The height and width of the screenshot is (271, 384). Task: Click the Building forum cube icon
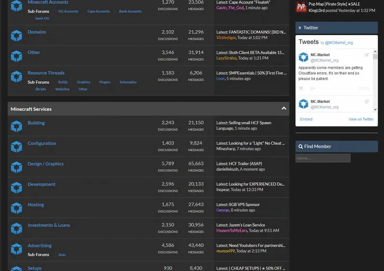[x=16, y=126]
